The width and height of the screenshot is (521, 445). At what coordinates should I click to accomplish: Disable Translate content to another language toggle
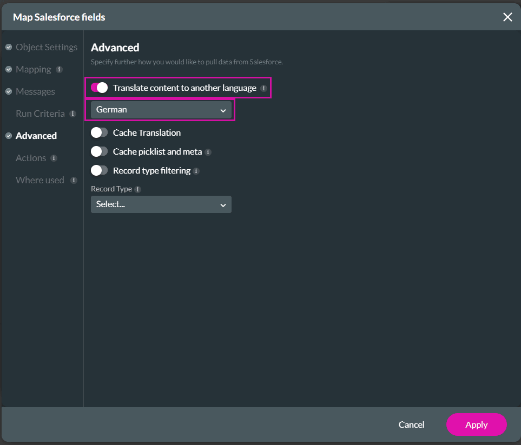pyautogui.click(x=100, y=88)
